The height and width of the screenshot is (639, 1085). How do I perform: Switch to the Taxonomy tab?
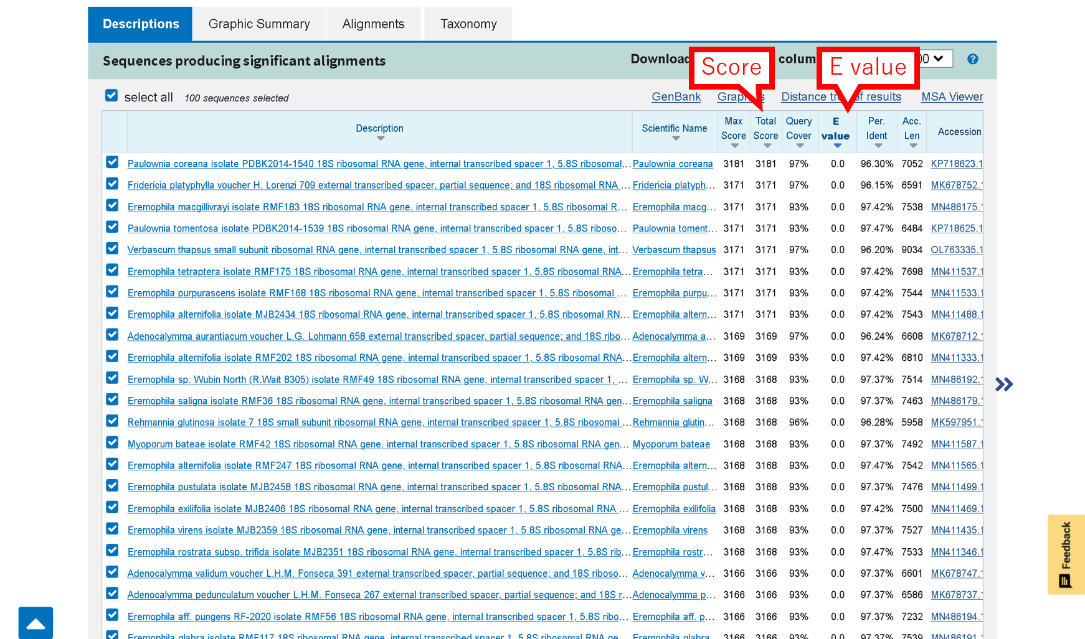(x=468, y=24)
